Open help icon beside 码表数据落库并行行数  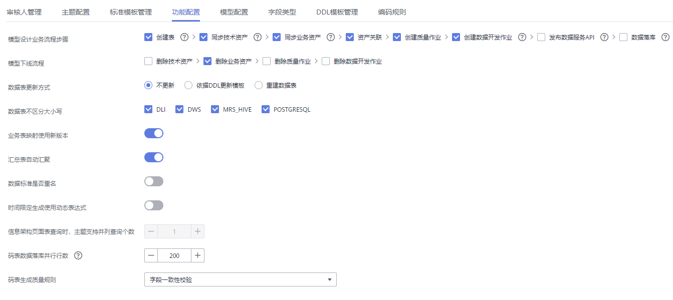click(78, 255)
